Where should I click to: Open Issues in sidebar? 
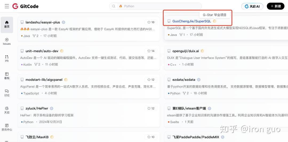[7, 41]
